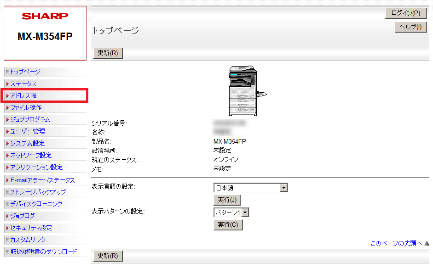Open システム設定 menu item
This screenshot has height=274, width=433.
pos(27,143)
